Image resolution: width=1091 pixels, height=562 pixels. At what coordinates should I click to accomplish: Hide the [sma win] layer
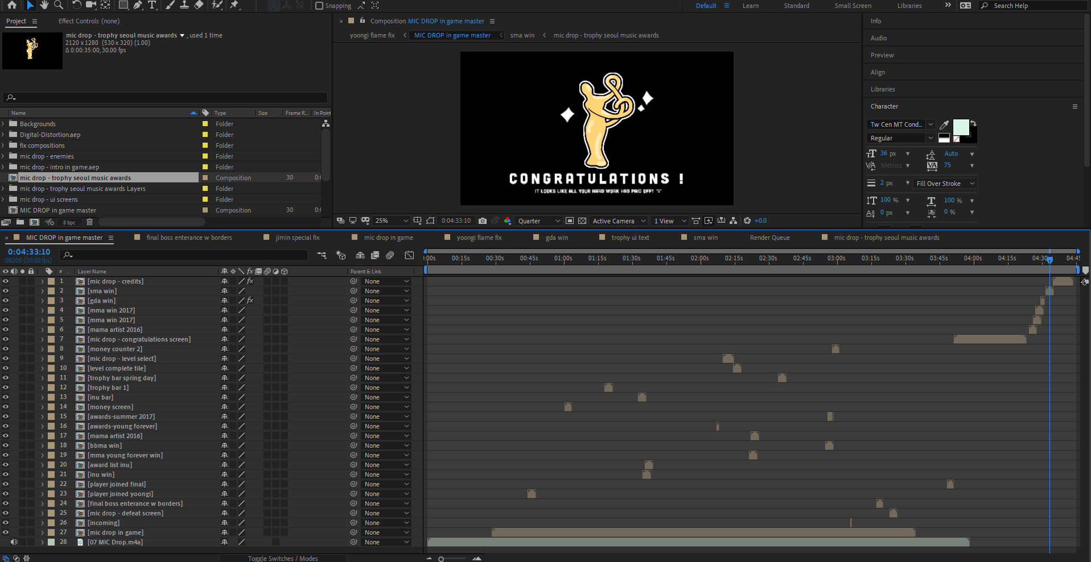tap(6, 291)
